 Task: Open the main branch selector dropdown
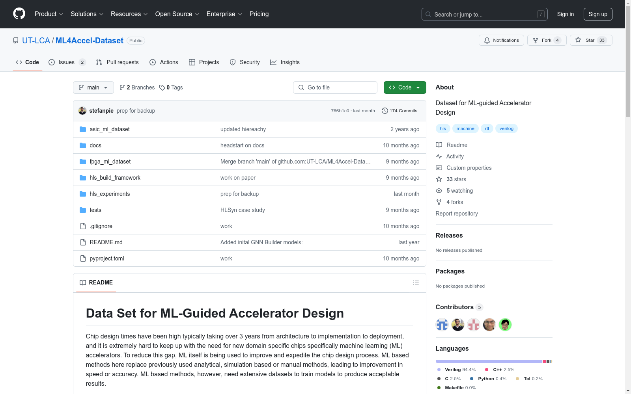(93, 87)
